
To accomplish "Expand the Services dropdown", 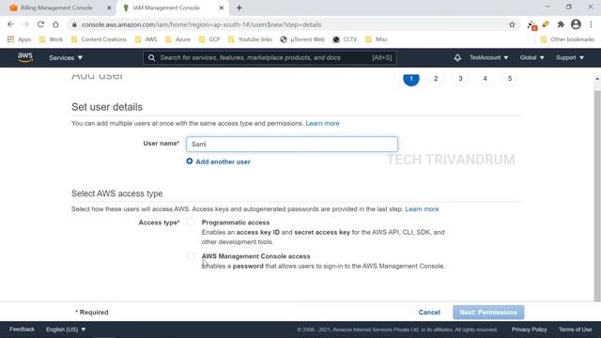I will coord(66,58).
